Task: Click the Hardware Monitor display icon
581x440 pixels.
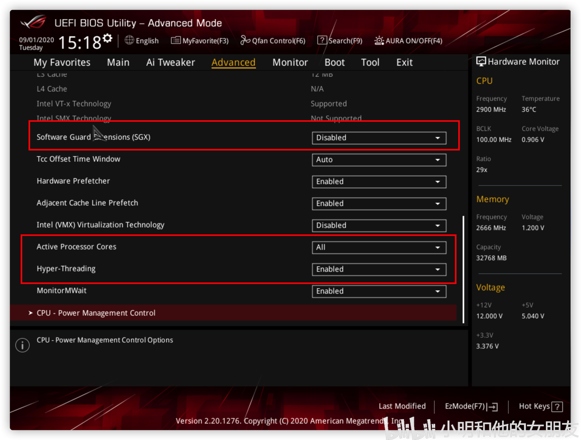Action: [481, 61]
